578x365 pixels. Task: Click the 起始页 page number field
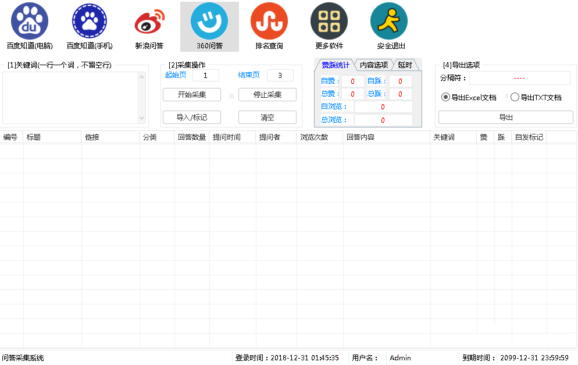(206, 75)
